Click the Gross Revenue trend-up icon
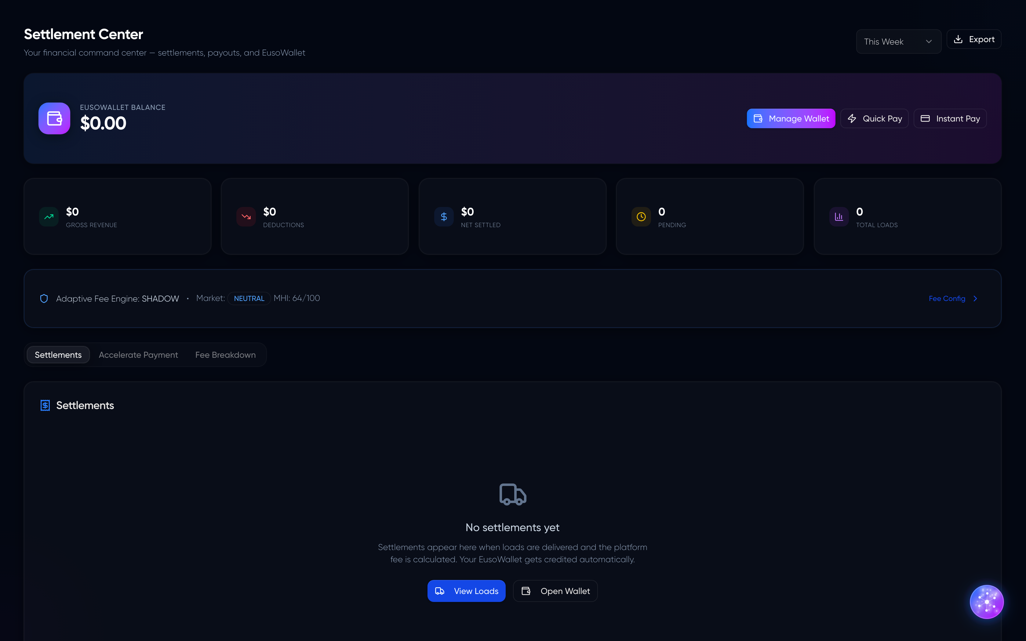Screen dimensions: 1026x641 [49, 217]
